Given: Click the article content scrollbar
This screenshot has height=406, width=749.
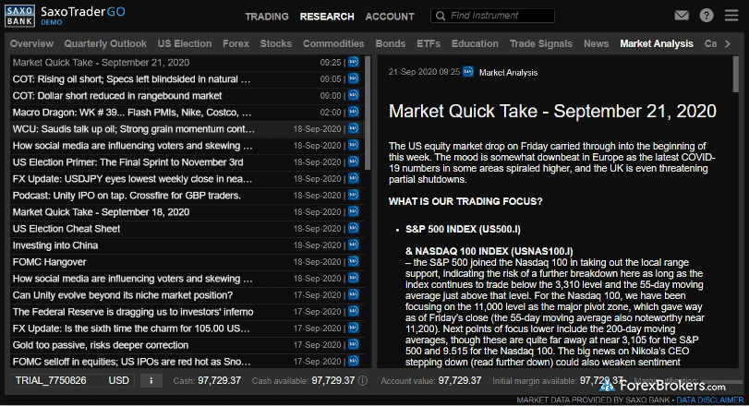Looking at the screenshot, I should coord(736,74).
